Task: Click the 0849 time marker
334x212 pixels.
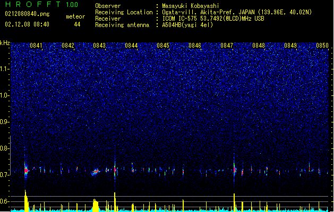Action: tap(290, 46)
